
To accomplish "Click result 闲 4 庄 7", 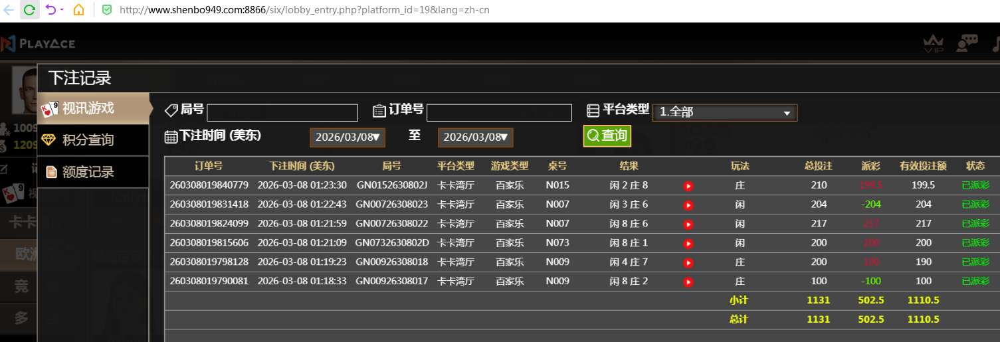I will 629,262.
